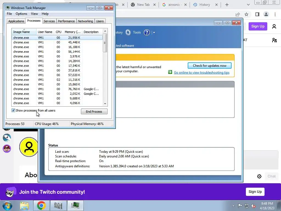281x211 pixels.
Task: Open Go online to view troubleshooting tips
Action: tap(202, 73)
